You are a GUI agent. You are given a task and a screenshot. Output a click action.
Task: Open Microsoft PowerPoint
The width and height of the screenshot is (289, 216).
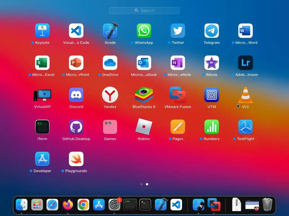[x=76, y=63]
